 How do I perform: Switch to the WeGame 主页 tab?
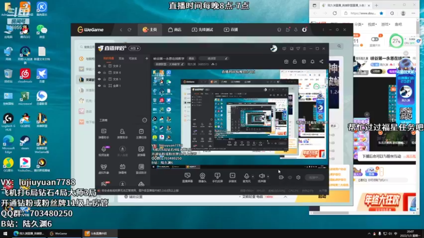coord(150,30)
